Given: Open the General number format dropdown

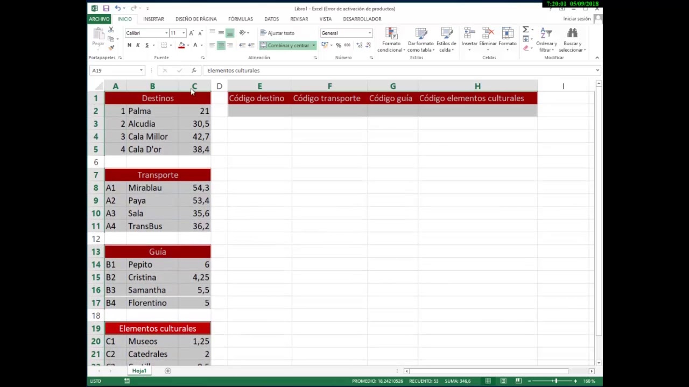Looking at the screenshot, I should click(370, 33).
